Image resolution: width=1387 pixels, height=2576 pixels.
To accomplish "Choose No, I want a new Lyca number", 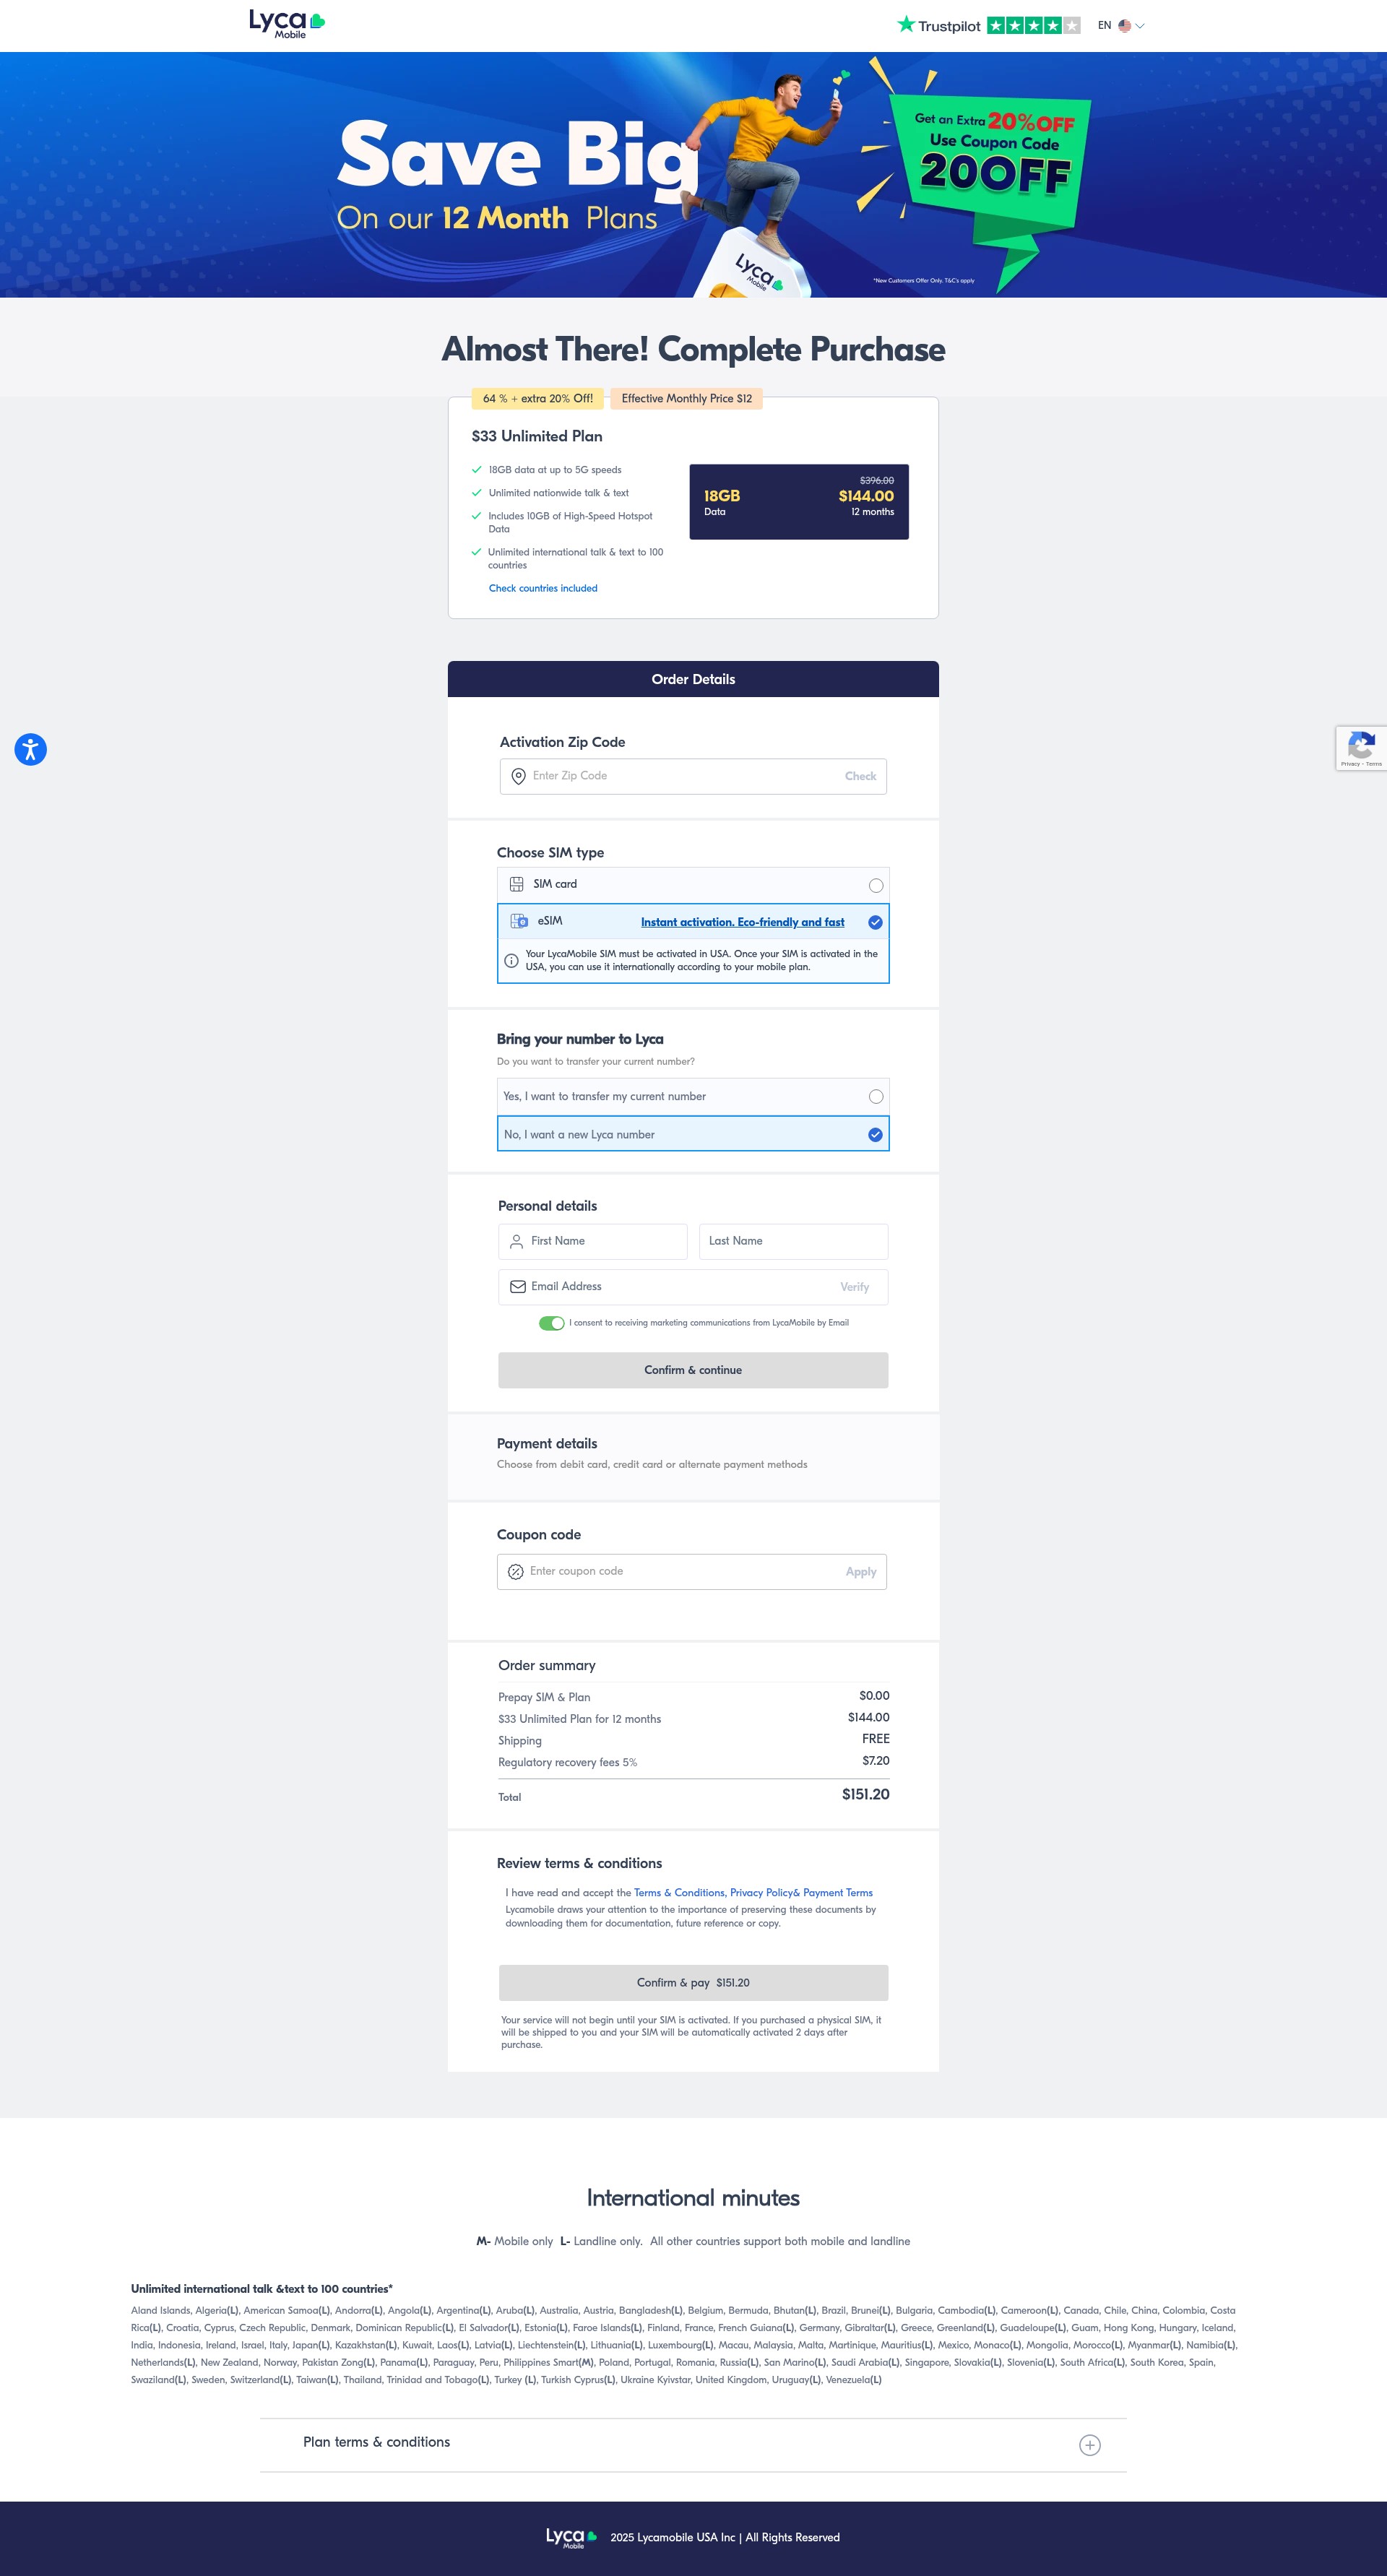I will click(693, 1134).
